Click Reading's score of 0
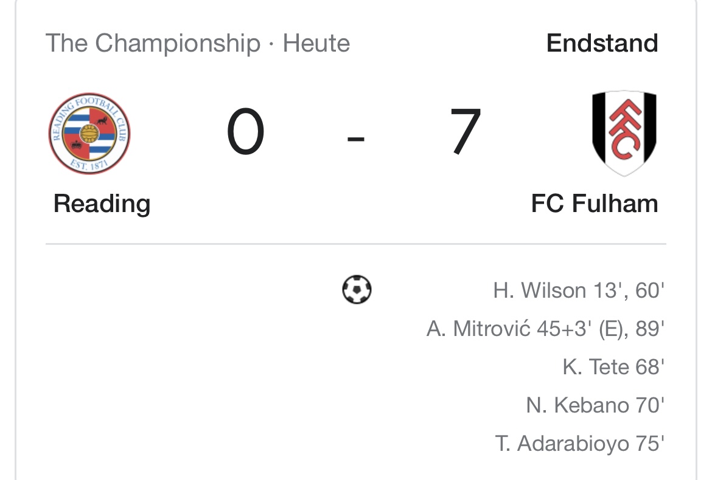This screenshot has width=712, height=480. (245, 132)
